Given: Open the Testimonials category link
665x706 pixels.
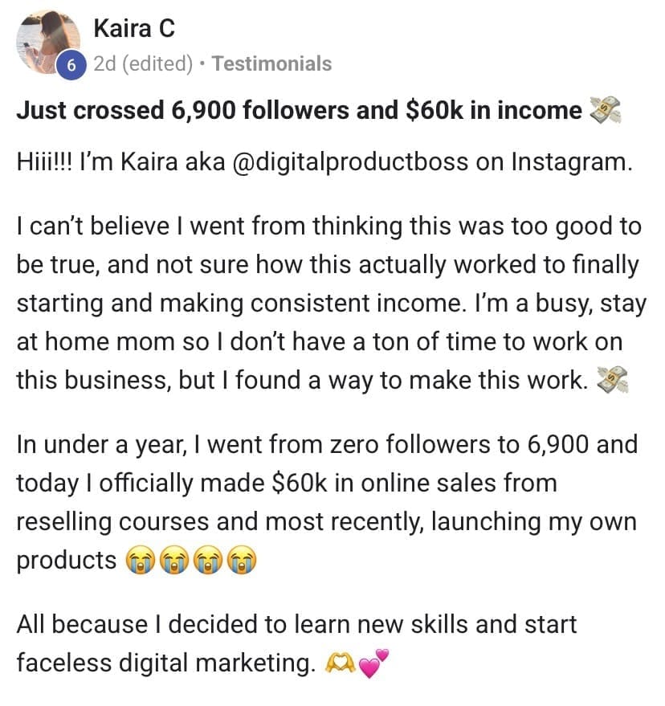Looking at the screenshot, I should [271, 63].
